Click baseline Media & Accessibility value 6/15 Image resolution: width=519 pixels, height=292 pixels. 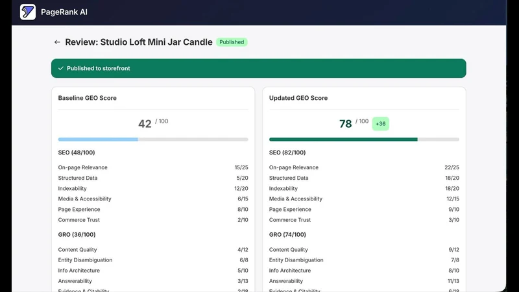pyautogui.click(x=243, y=199)
